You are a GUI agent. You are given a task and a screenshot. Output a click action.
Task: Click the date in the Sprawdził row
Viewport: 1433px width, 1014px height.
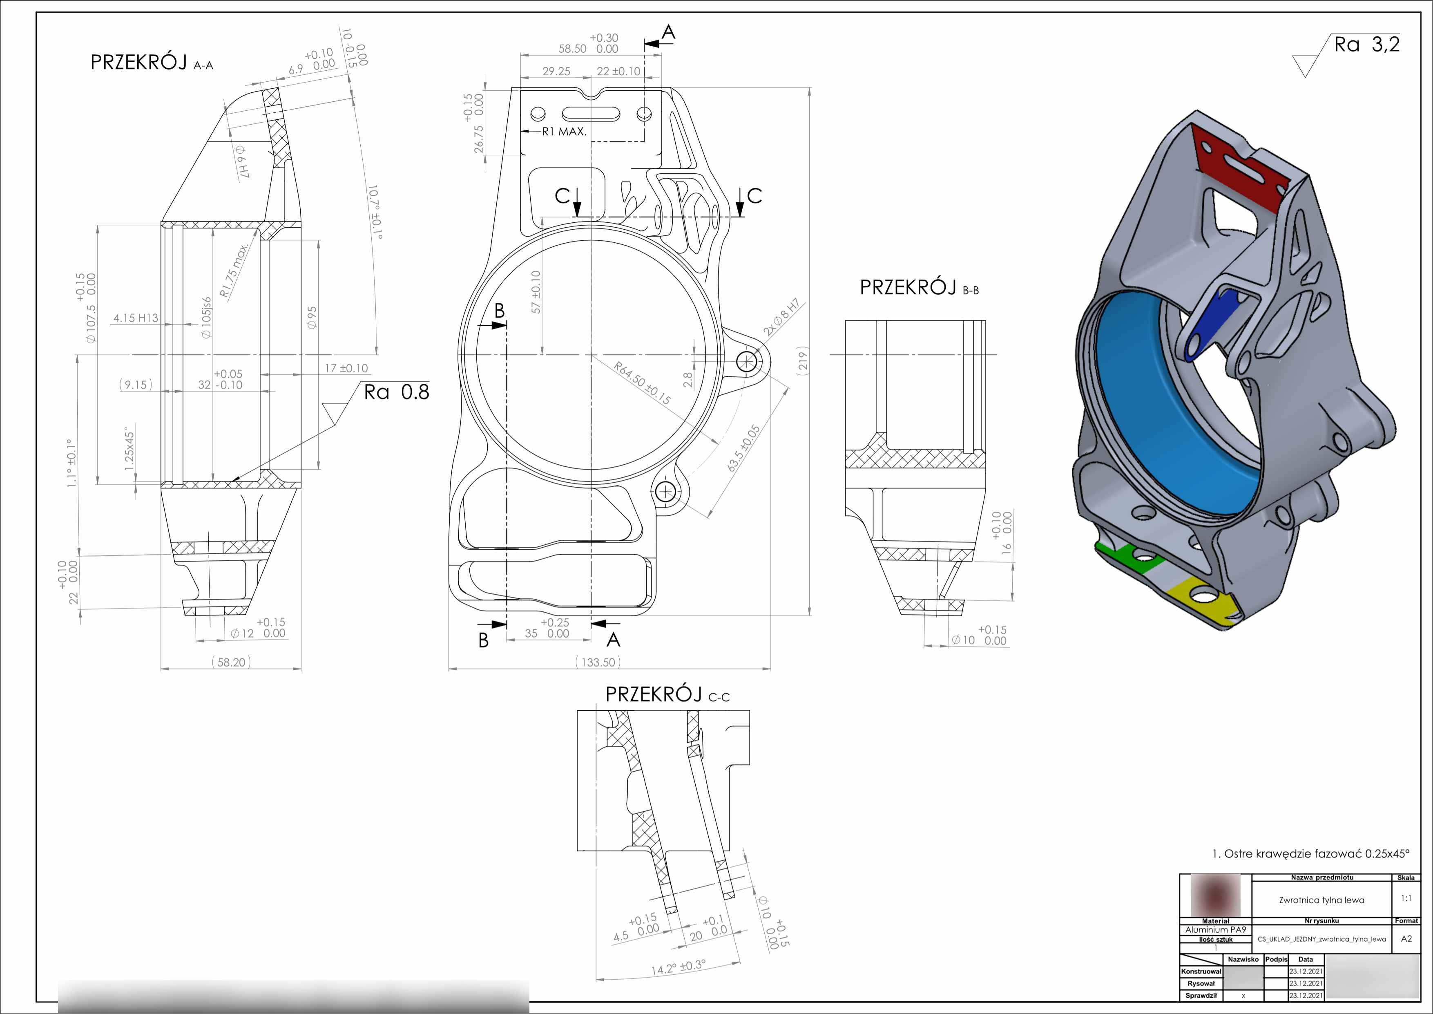[x=1306, y=995]
